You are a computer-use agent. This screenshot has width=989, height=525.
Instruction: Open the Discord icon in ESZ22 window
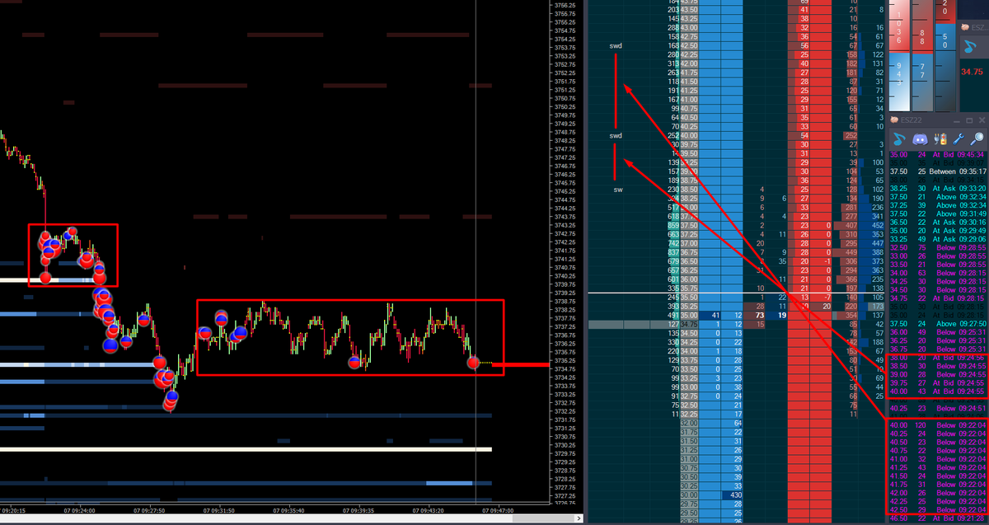(x=921, y=139)
